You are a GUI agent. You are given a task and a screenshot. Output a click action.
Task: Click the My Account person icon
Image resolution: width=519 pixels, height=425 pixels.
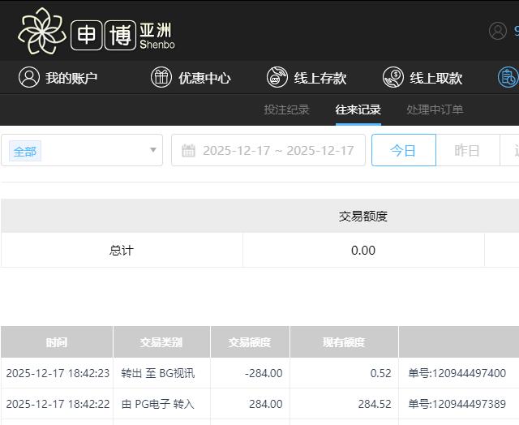pos(29,78)
